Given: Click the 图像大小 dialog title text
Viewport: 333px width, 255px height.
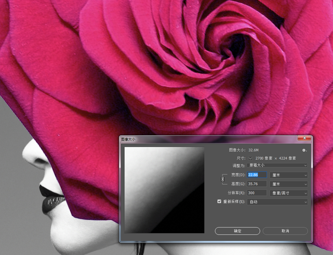Looking at the screenshot, I should 128,139.
